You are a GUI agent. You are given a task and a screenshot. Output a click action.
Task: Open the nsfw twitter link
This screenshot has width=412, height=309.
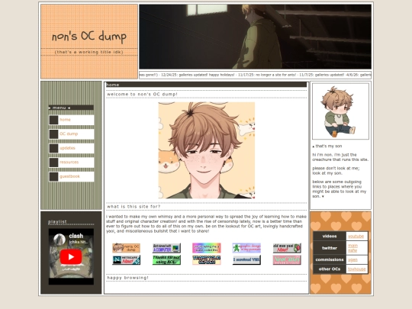tap(352, 250)
